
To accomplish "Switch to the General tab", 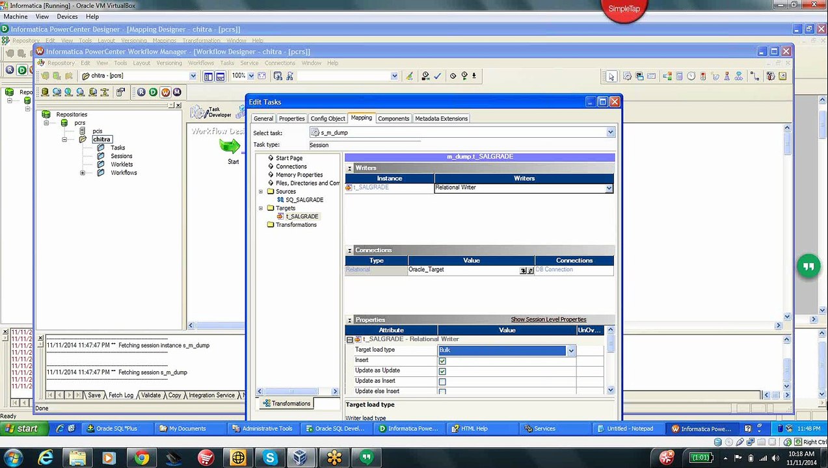I will point(263,118).
